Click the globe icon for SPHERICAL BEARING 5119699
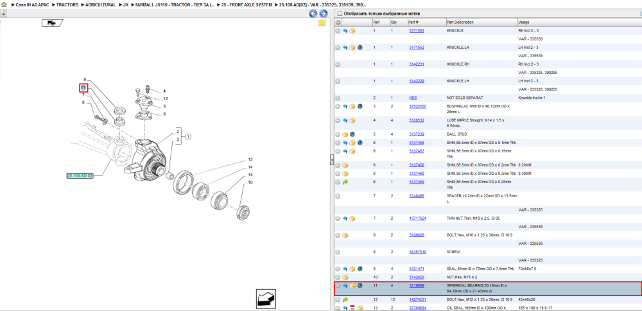Viewport: 642px width, 311px height. [360, 285]
